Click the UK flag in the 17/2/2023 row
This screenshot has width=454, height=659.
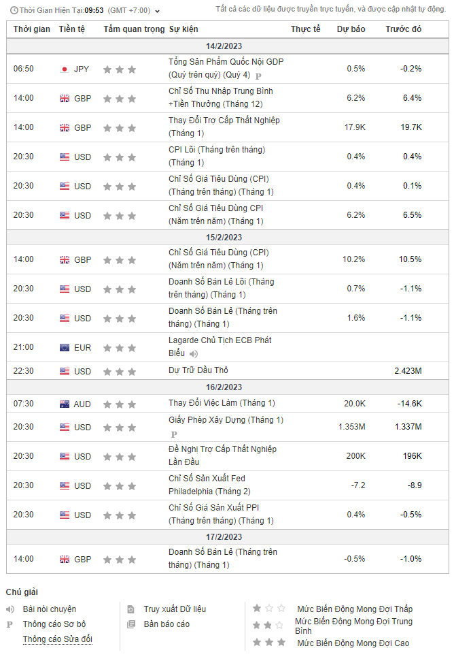pos(65,560)
